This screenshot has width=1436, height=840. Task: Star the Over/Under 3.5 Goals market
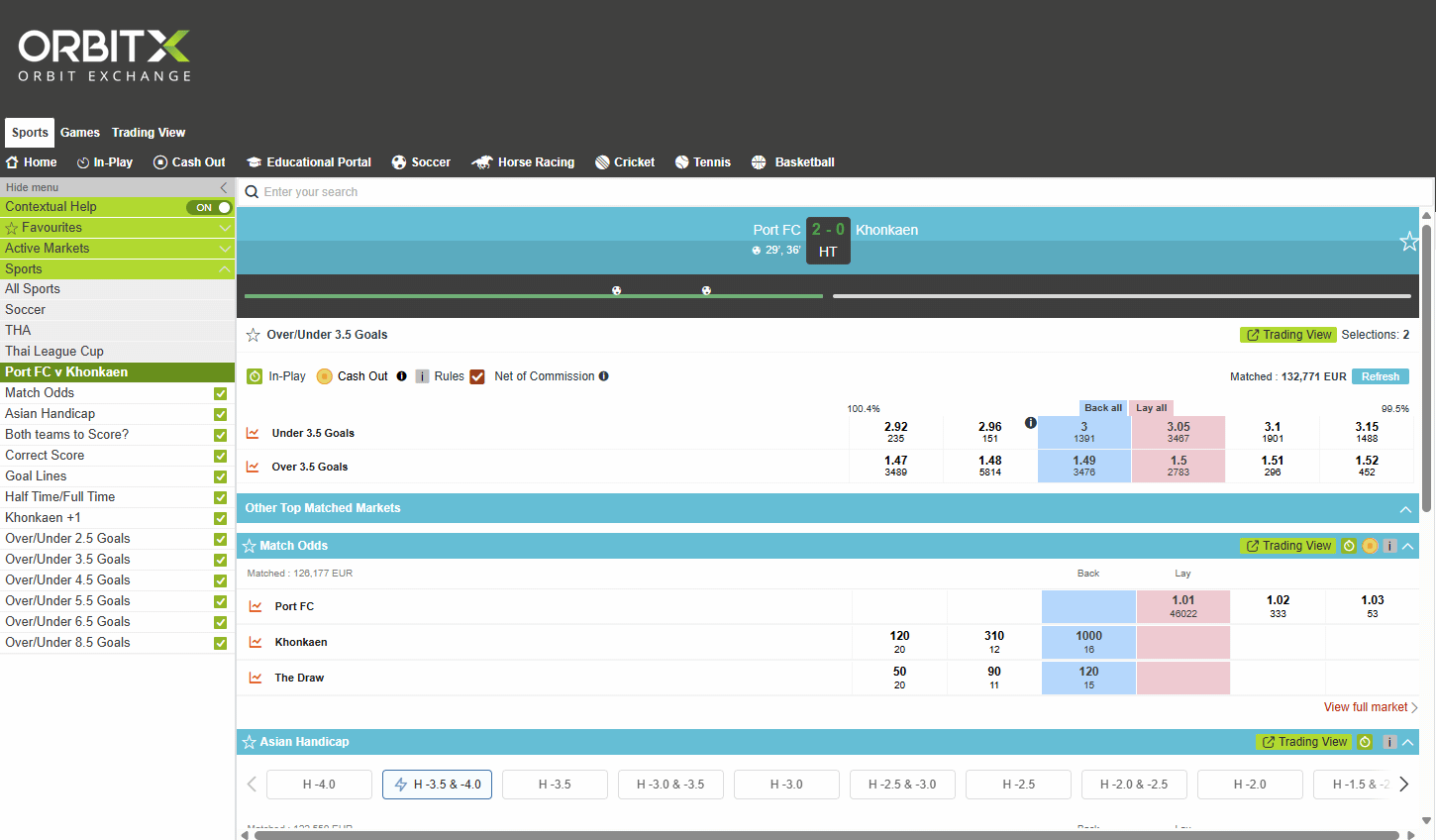point(254,335)
